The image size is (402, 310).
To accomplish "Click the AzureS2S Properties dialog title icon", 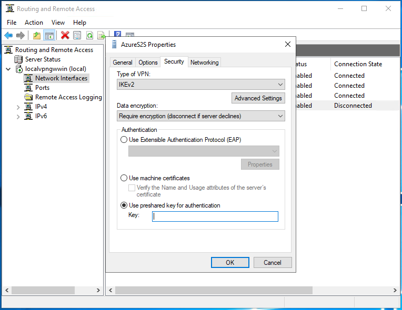I will [114, 44].
